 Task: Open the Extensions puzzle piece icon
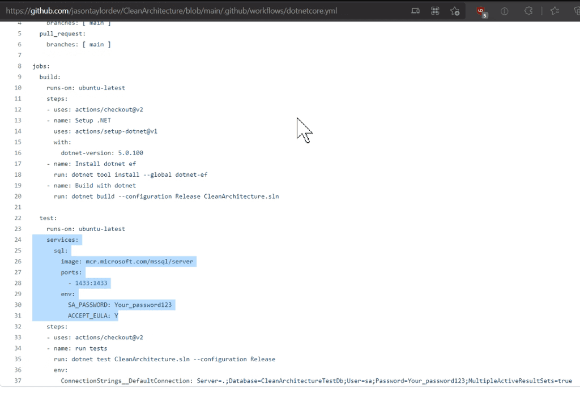(x=528, y=11)
